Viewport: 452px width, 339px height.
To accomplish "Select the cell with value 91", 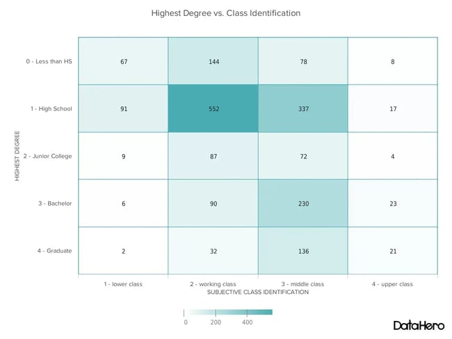I will [x=123, y=108].
